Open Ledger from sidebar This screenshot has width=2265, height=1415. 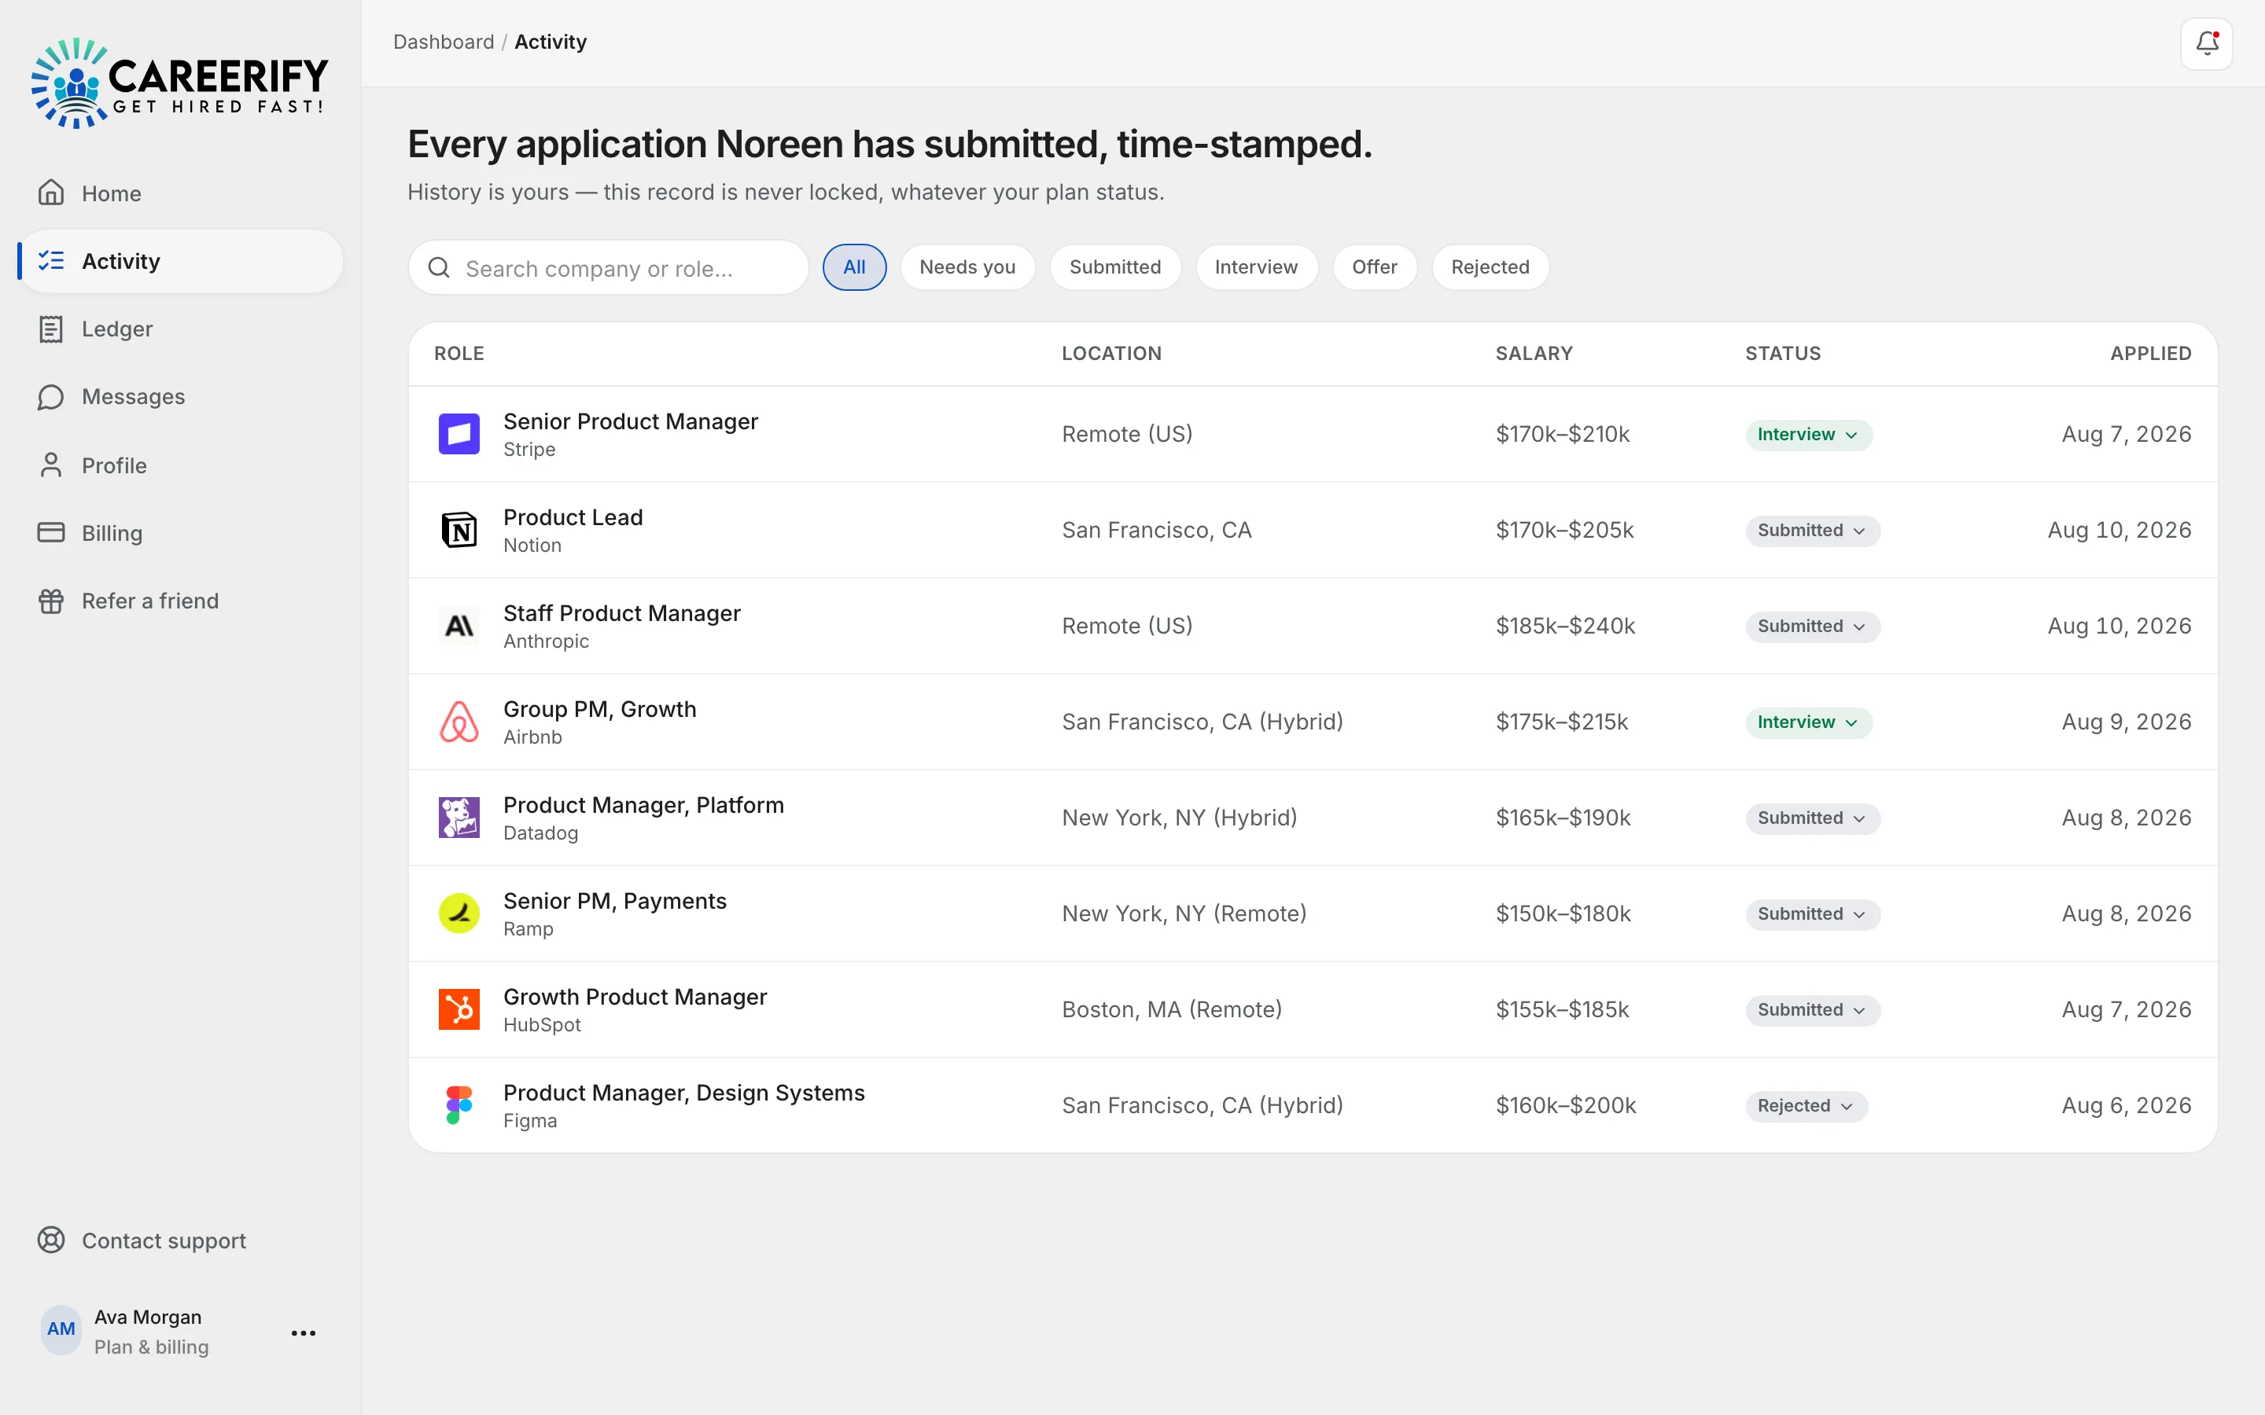click(179, 329)
